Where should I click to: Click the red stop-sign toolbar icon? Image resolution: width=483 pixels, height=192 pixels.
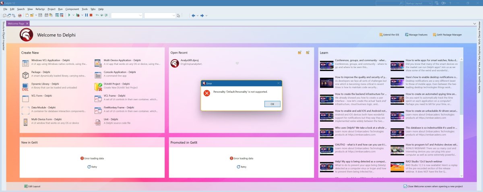click(x=19, y=15)
